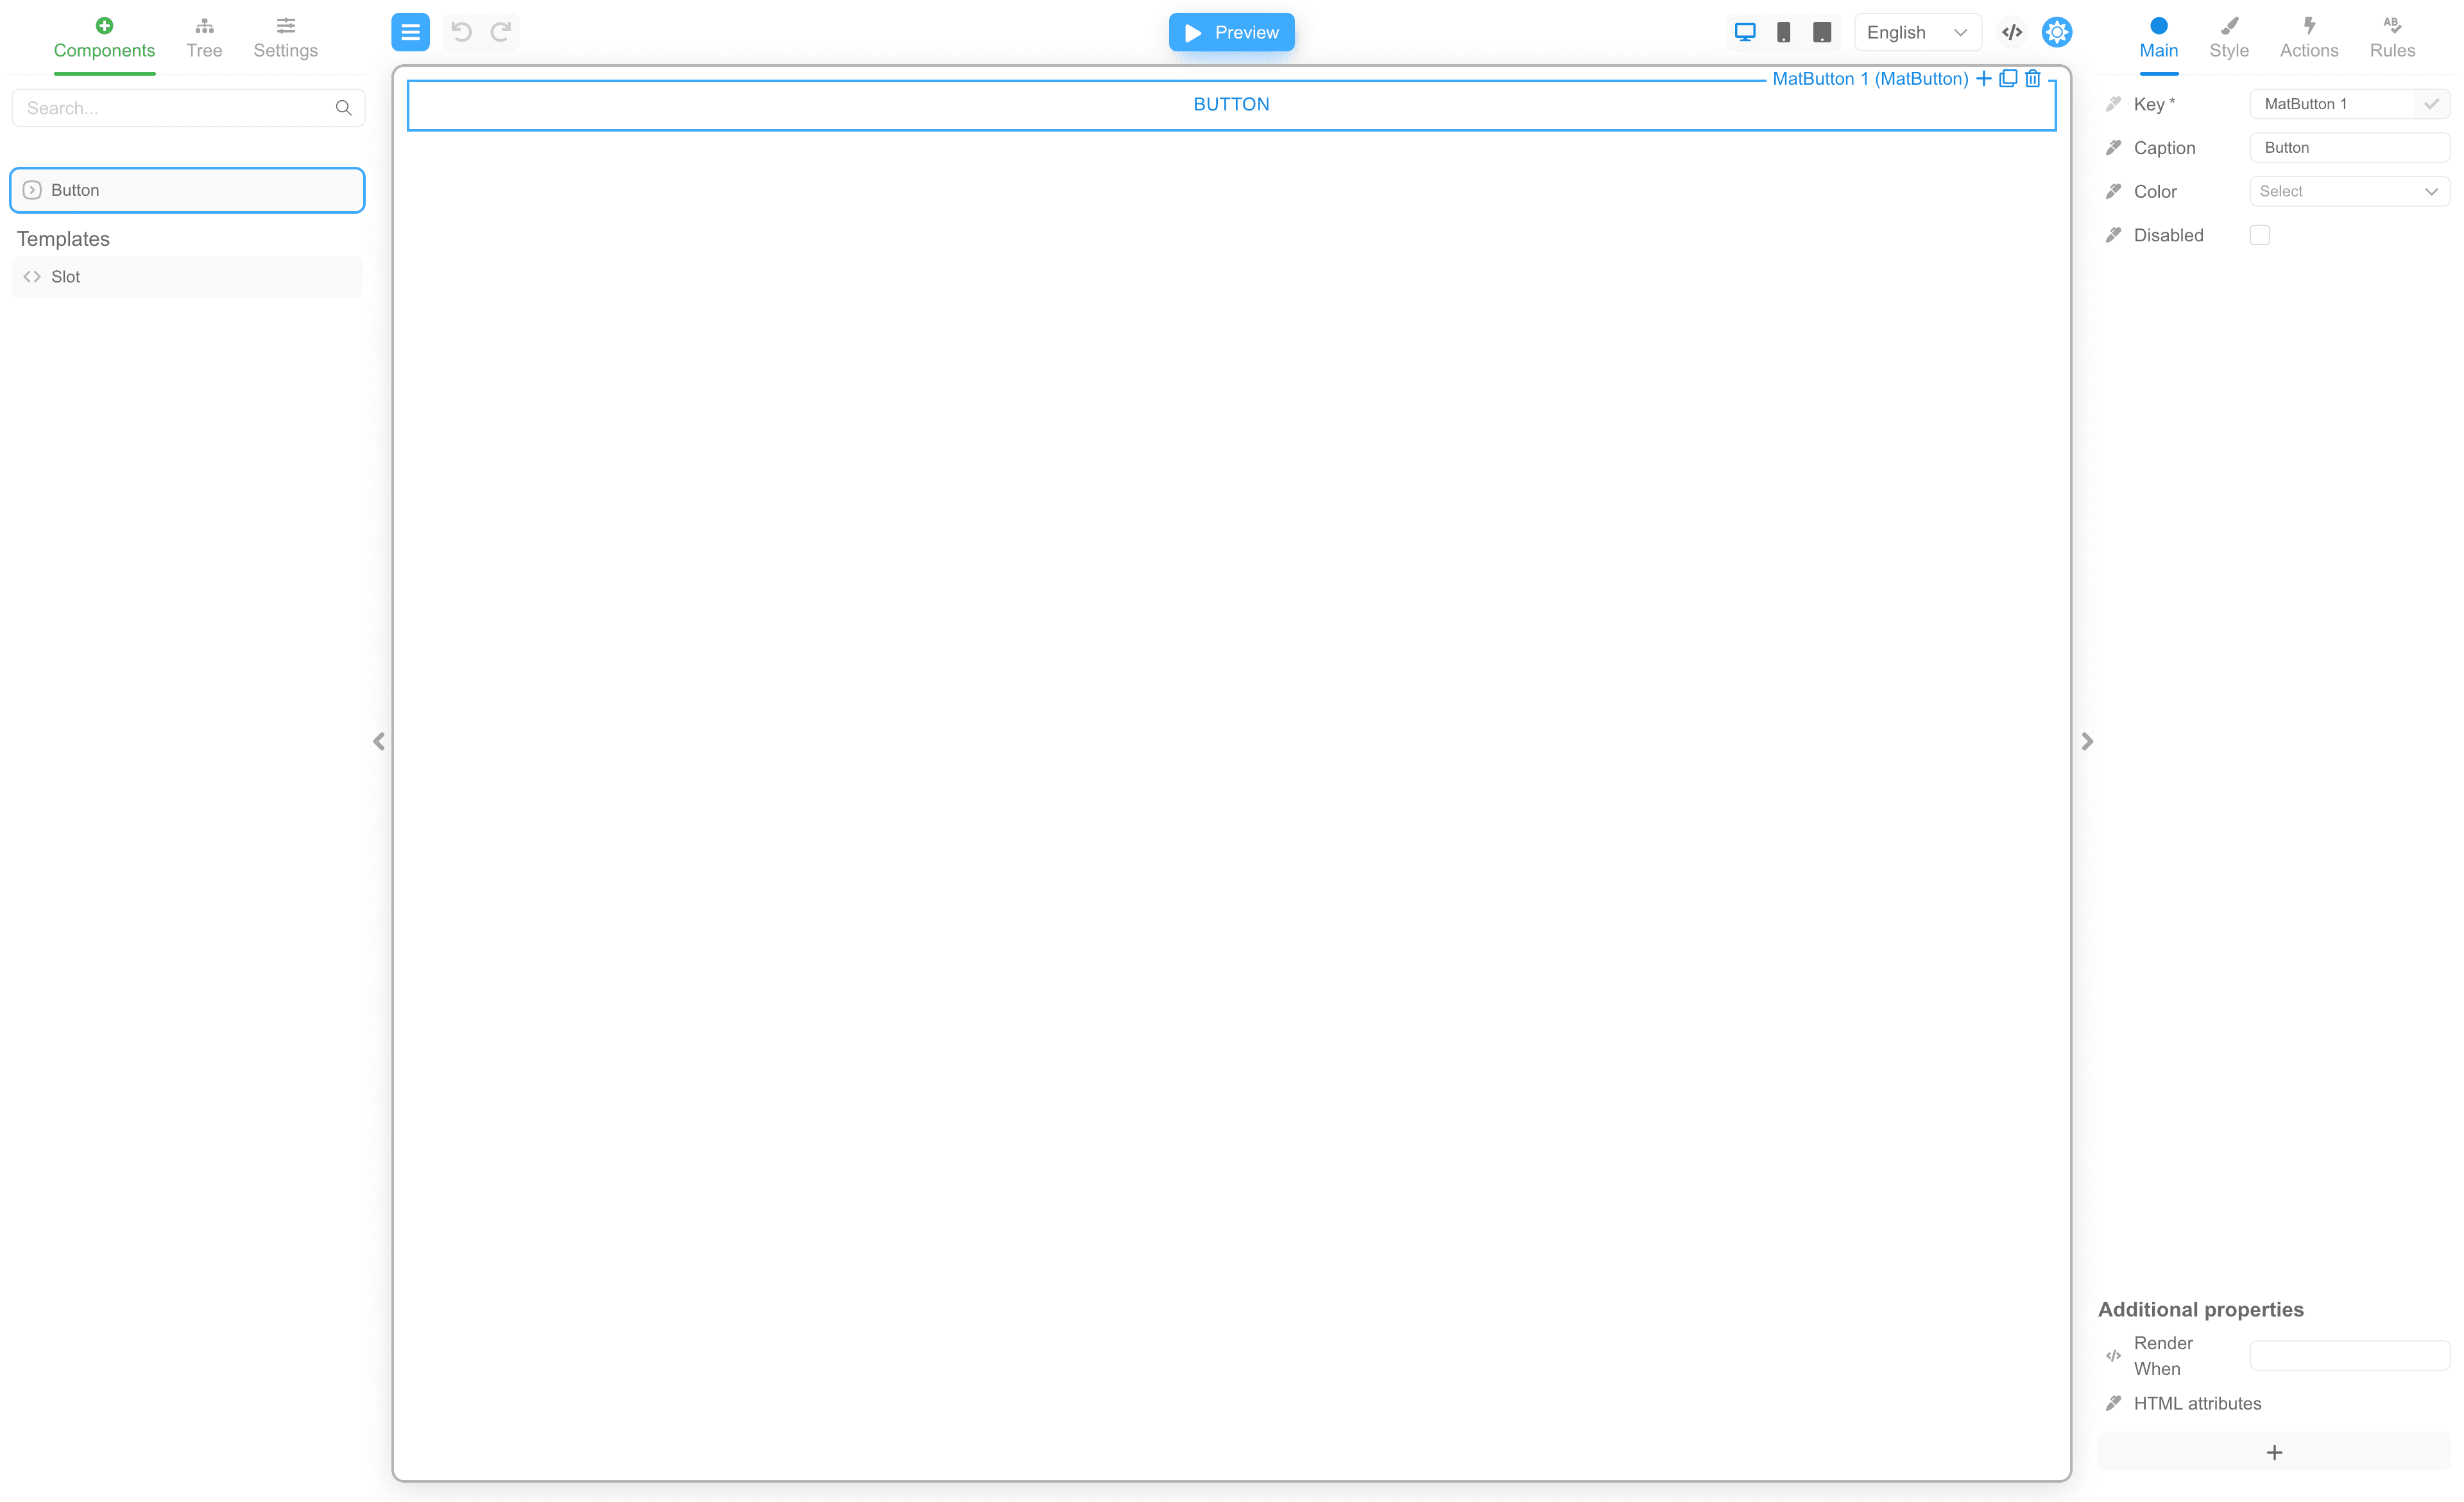This screenshot has height=1502, width=2464.
Task: Switch to desktop view icon
Action: point(1745,32)
